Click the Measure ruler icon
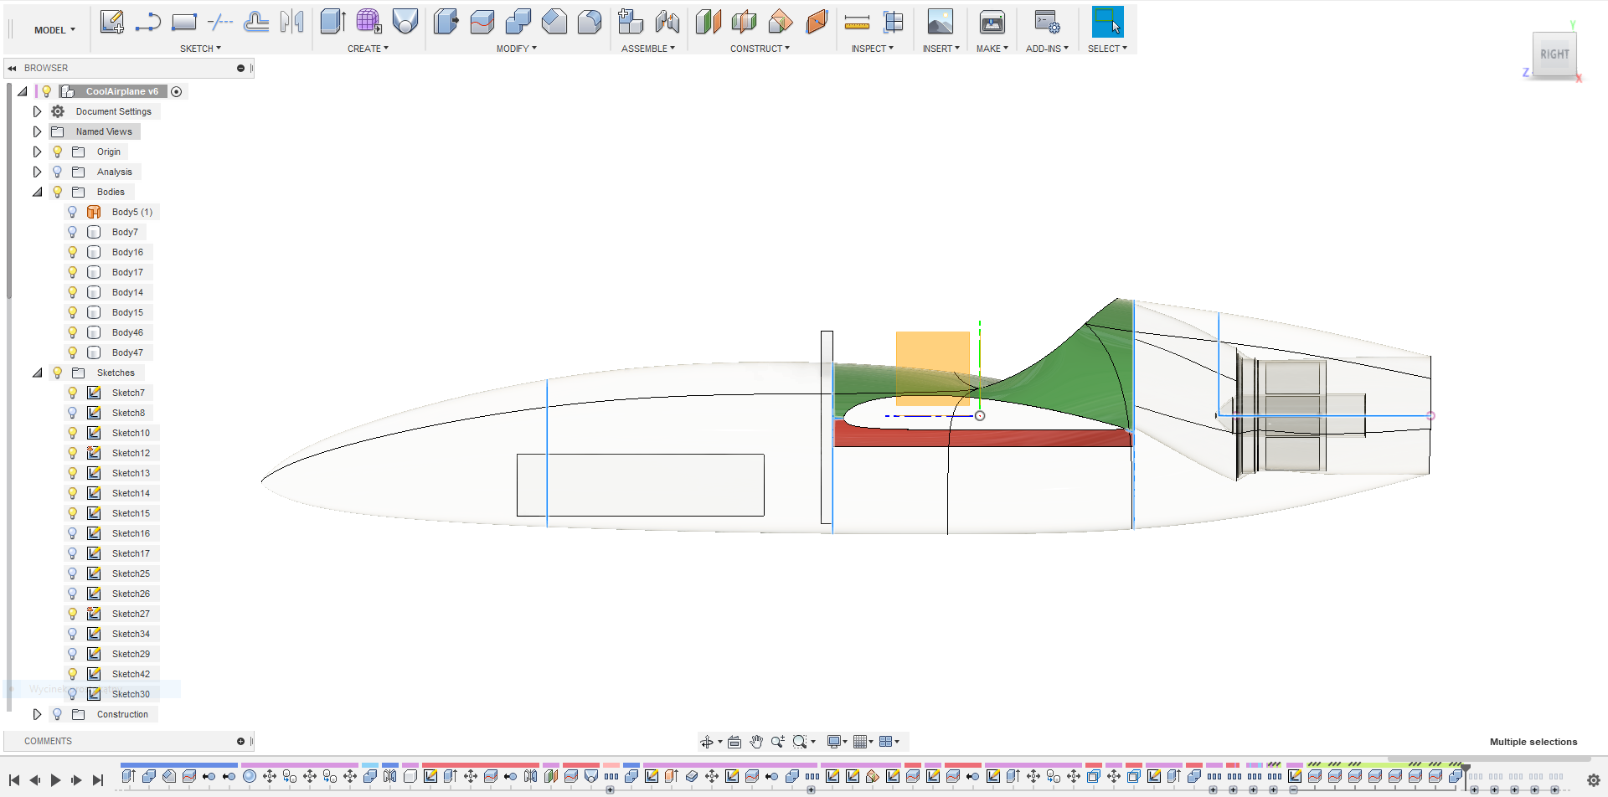 857,22
